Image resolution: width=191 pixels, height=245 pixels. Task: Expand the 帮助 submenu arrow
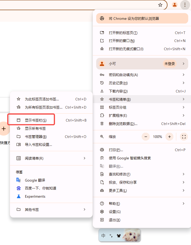tap(184, 204)
